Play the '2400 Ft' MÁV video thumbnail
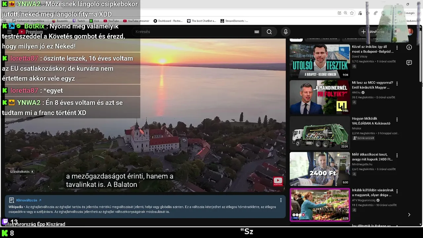 pos(320,169)
